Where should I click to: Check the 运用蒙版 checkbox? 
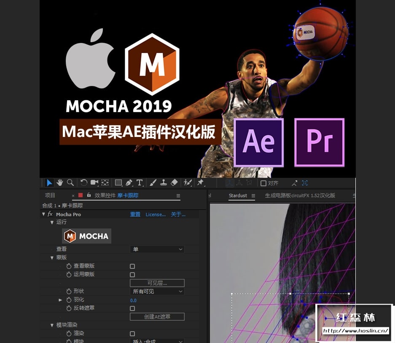point(132,274)
